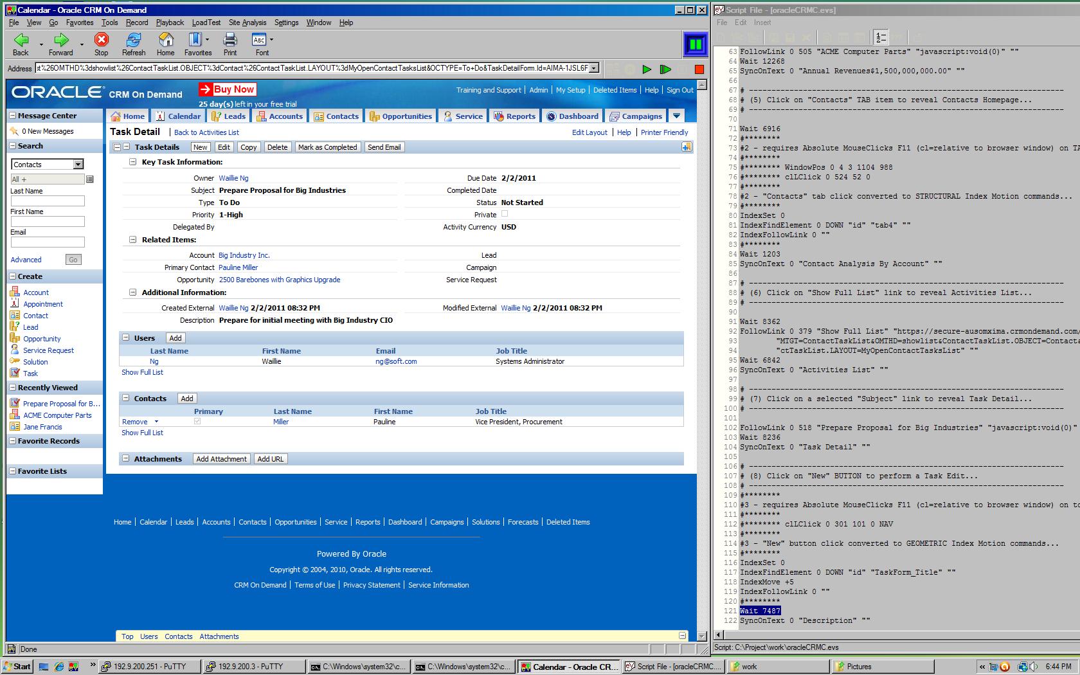Click the 192.9.200.251 PuTTY taskbar button
This screenshot has width=1080, height=675.
pyautogui.click(x=148, y=667)
